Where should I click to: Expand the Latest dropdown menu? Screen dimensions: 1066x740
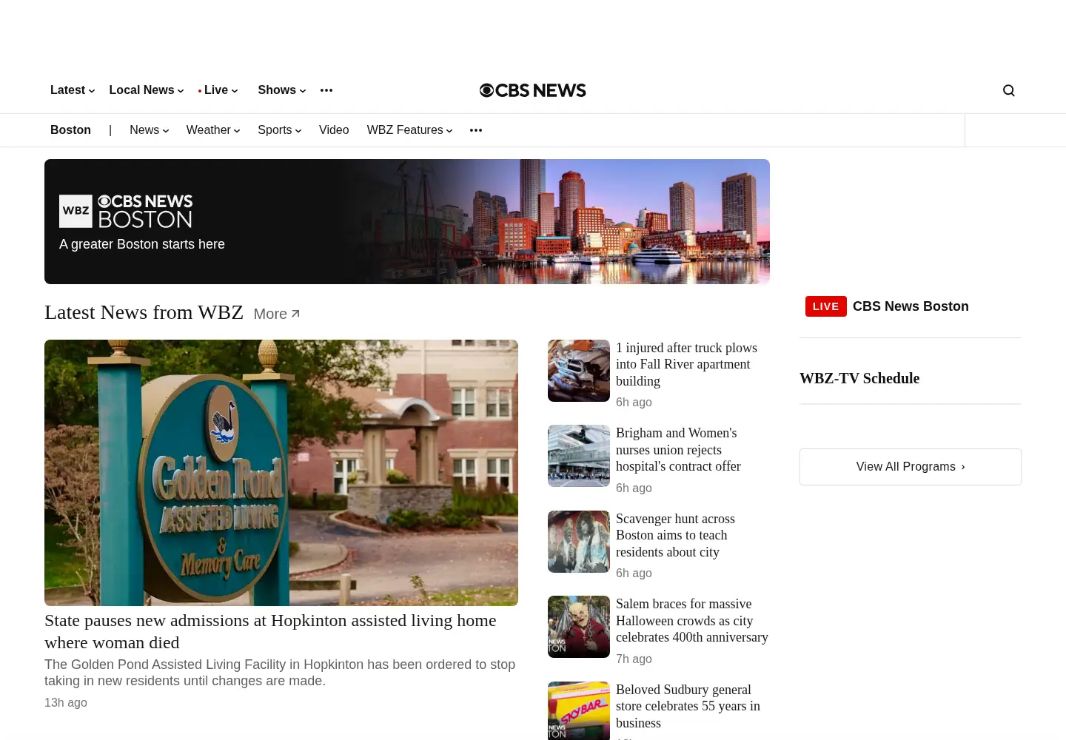pos(73,90)
